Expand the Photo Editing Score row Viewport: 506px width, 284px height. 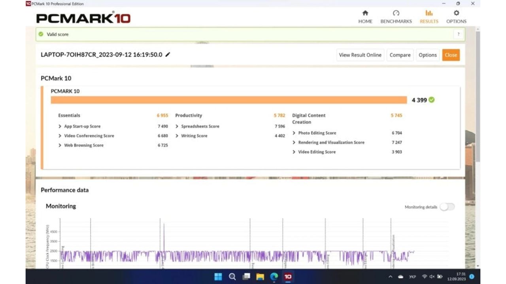pos(294,133)
